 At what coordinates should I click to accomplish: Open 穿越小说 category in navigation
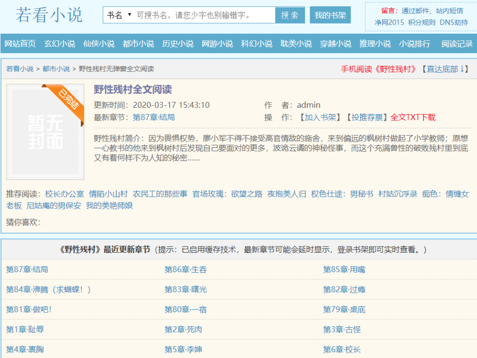click(x=336, y=44)
